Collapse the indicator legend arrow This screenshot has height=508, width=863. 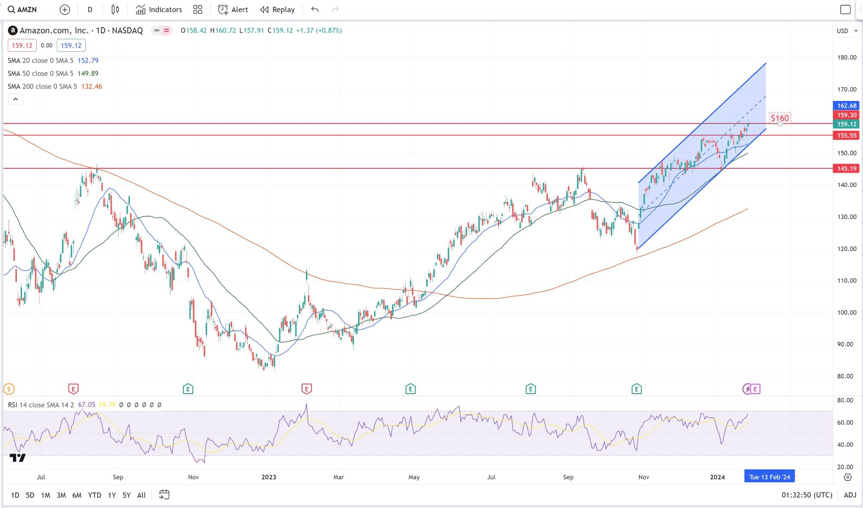tap(16, 99)
